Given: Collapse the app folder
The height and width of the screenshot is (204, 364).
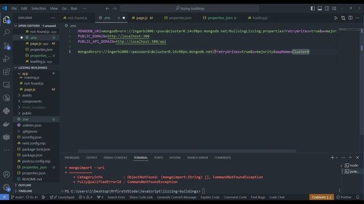Looking at the screenshot, I should pyautogui.click(x=19, y=74).
